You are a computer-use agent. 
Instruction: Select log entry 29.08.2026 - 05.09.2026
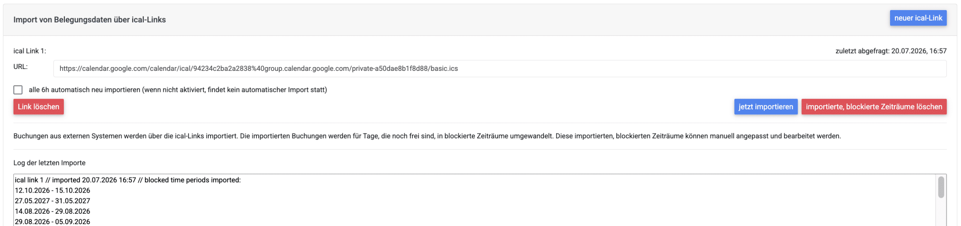[x=53, y=222]
